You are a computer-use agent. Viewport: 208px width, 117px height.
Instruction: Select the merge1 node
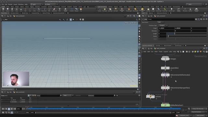165,59
